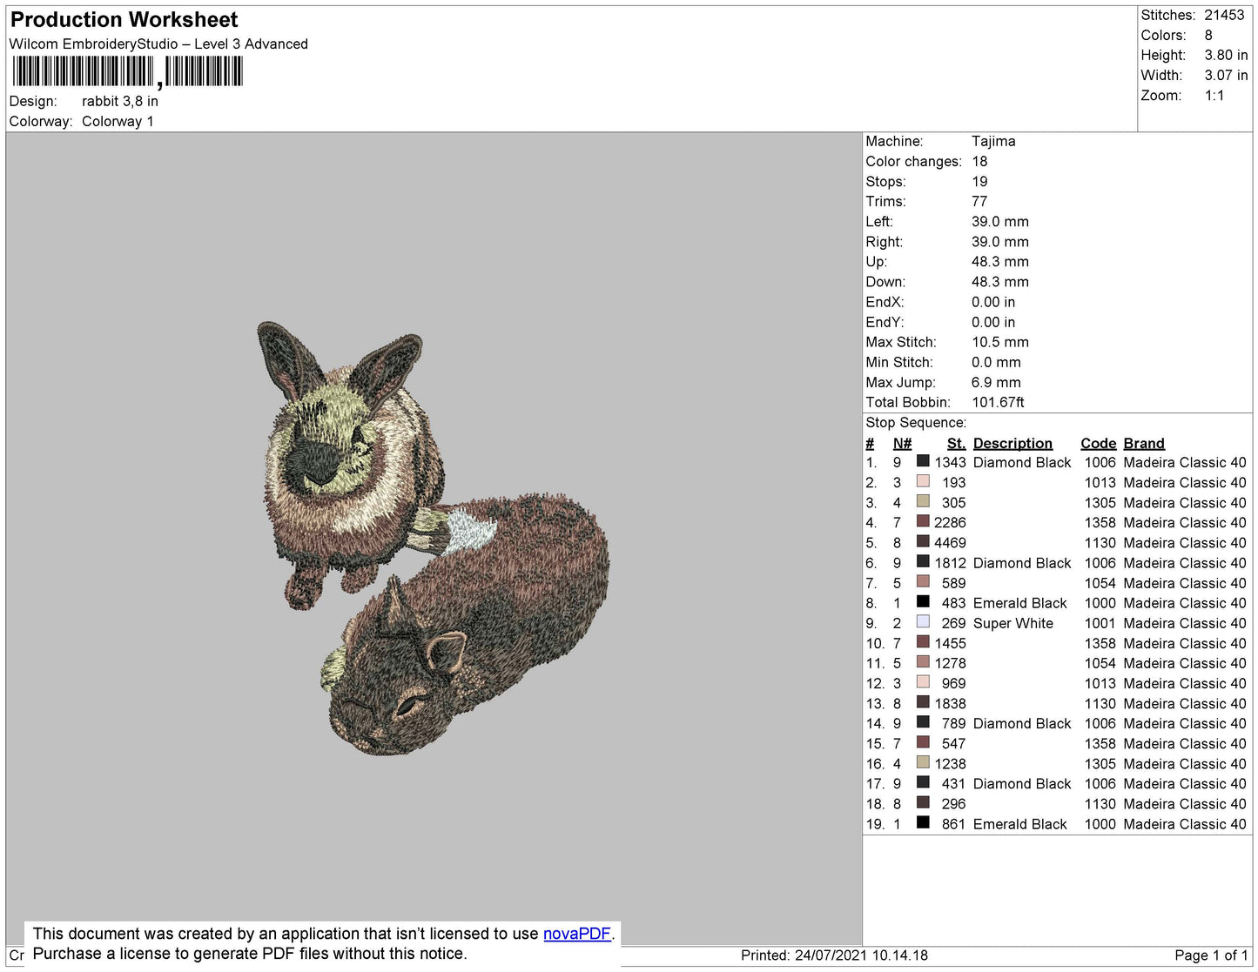This screenshot has width=1258, height=972.
Task: Select the Color changes value 18
Action: 979,161
